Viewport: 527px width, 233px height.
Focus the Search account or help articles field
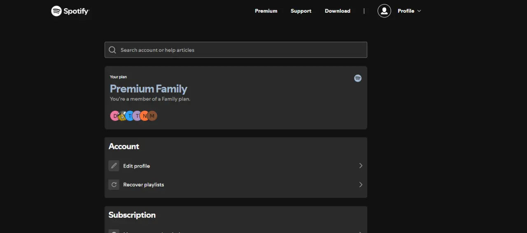click(x=236, y=50)
